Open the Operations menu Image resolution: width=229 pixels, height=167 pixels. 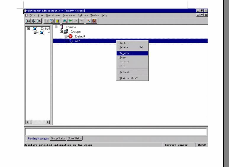(x=53, y=15)
